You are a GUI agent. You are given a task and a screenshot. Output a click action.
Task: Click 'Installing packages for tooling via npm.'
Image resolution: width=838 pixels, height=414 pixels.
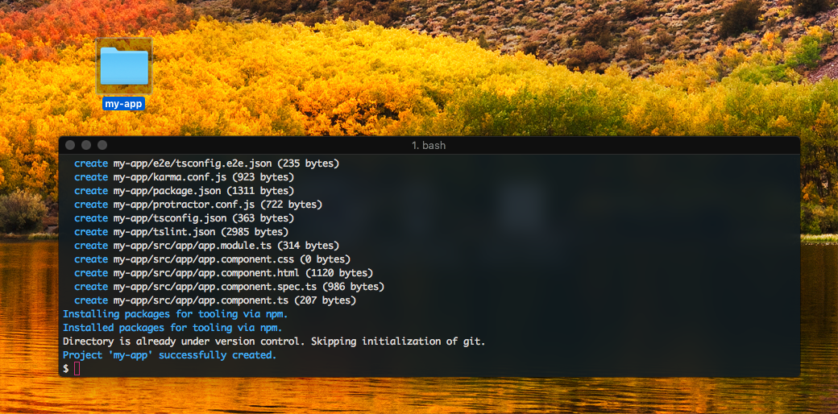tap(176, 314)
